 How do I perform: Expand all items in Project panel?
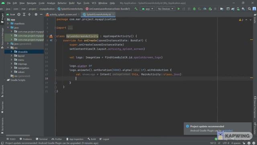tap(24, 14)
